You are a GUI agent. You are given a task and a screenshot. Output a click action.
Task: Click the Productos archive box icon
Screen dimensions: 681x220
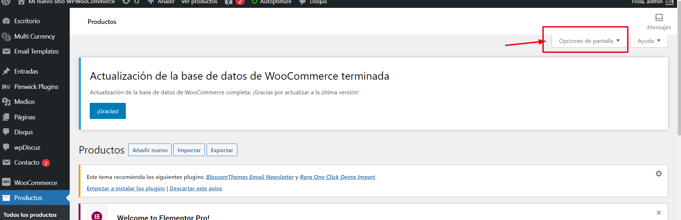click(6, 198)
